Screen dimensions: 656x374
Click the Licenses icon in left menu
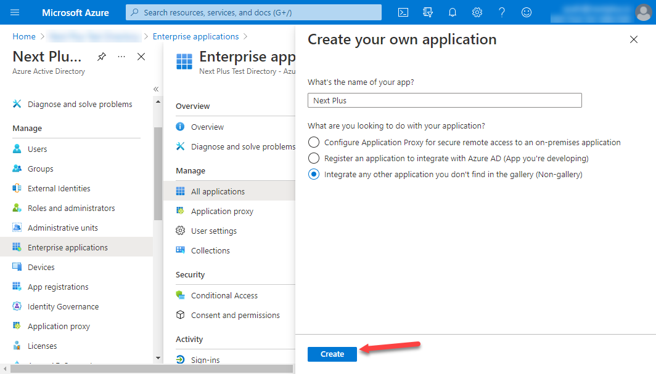point(17,346)
